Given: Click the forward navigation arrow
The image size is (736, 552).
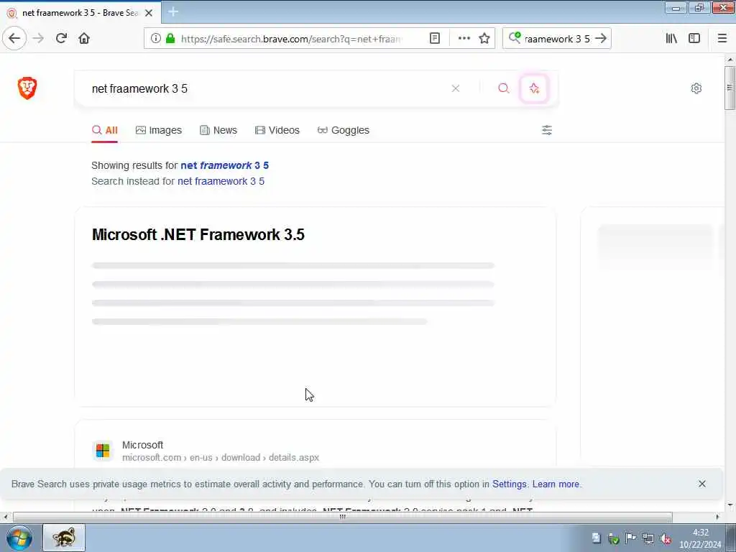Looking at the screenshot, I should (x=39, y=39).
